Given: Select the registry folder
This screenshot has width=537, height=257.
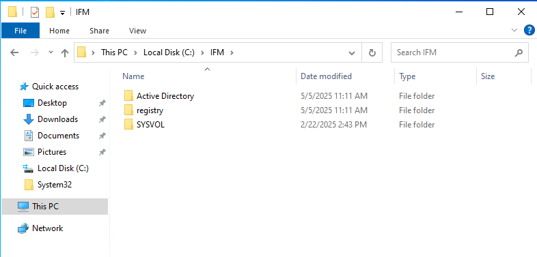Looking at the screenshot, I should (150, 110).
